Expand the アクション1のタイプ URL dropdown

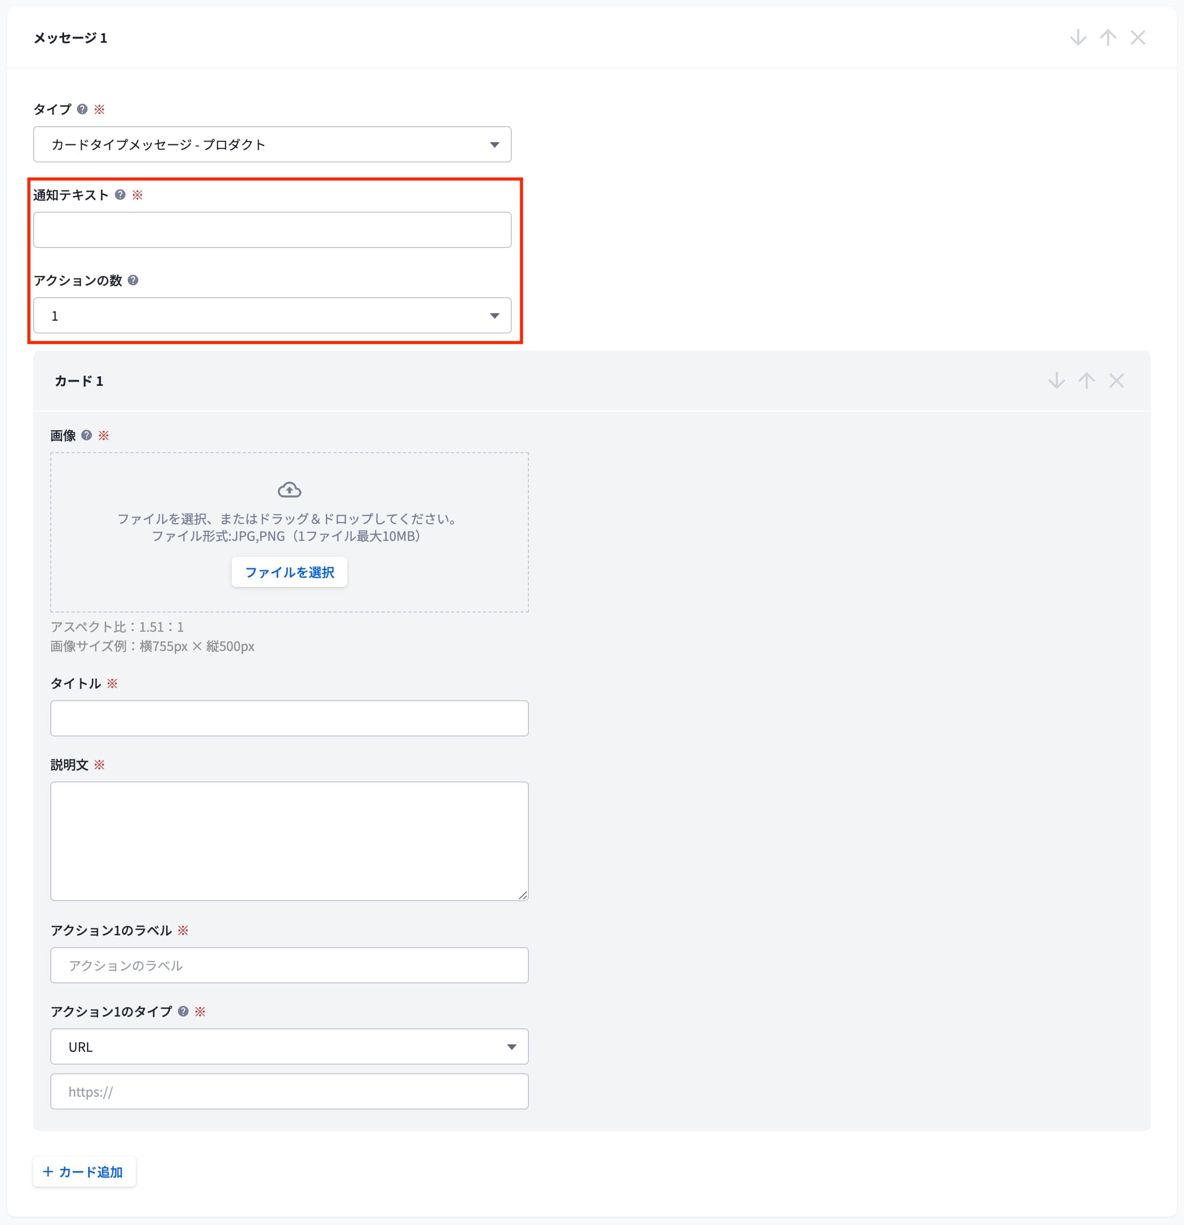(289, 1047)
